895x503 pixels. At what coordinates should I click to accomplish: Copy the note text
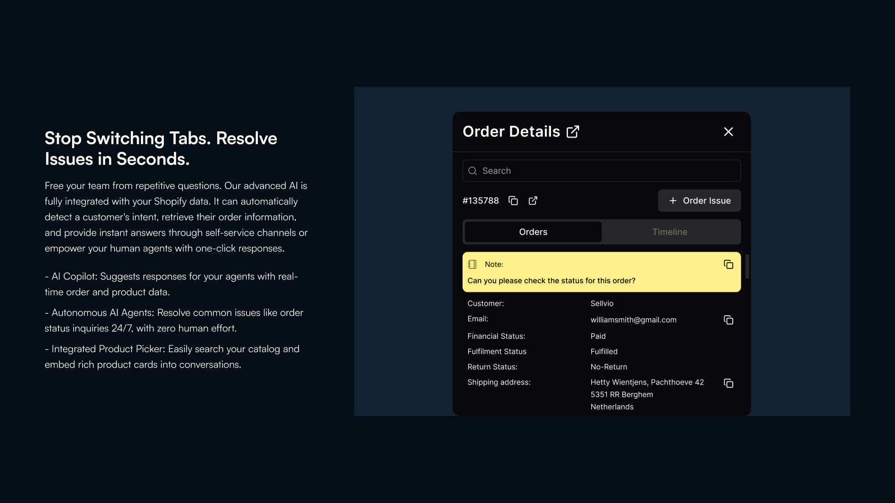pyautogui.click(x=728, y=264)
